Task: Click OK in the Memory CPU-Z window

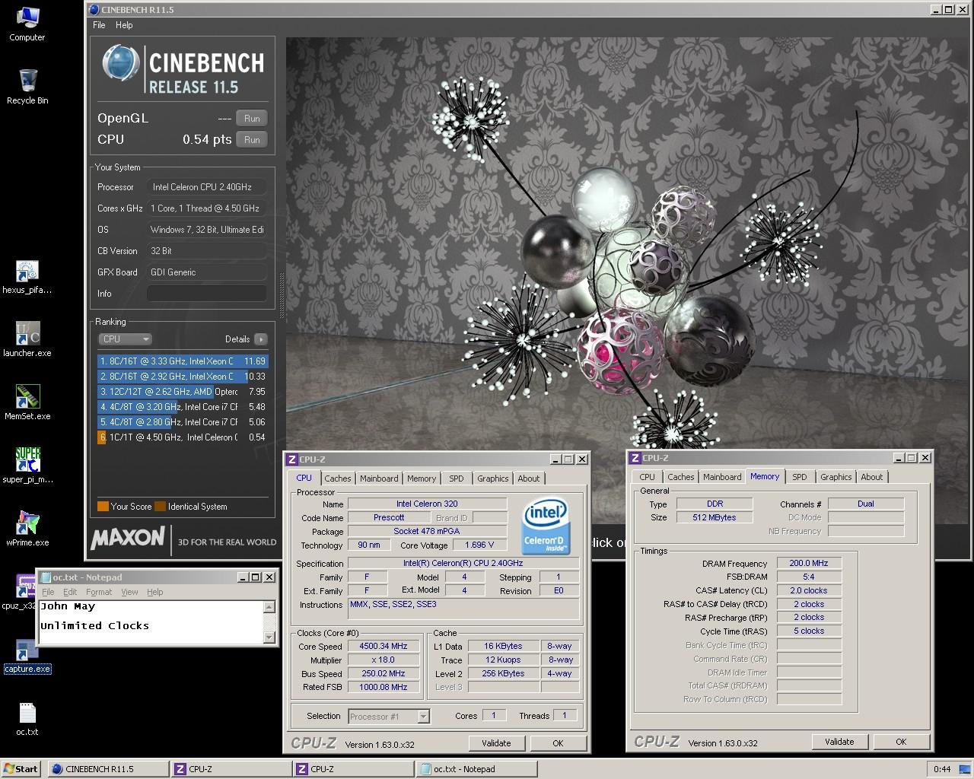Action: (x=901, y=742)
